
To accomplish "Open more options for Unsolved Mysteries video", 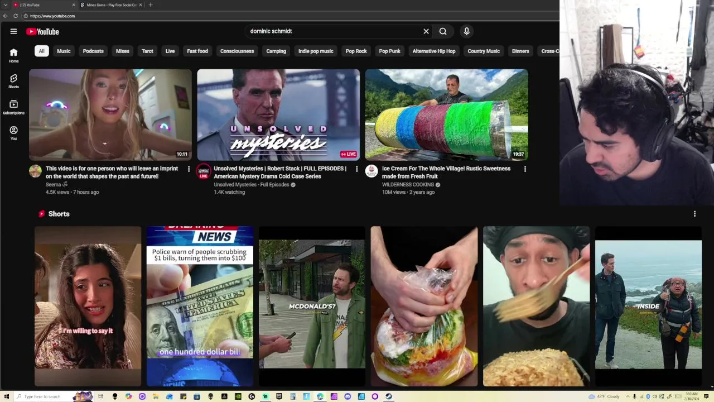I will point(357,169).
